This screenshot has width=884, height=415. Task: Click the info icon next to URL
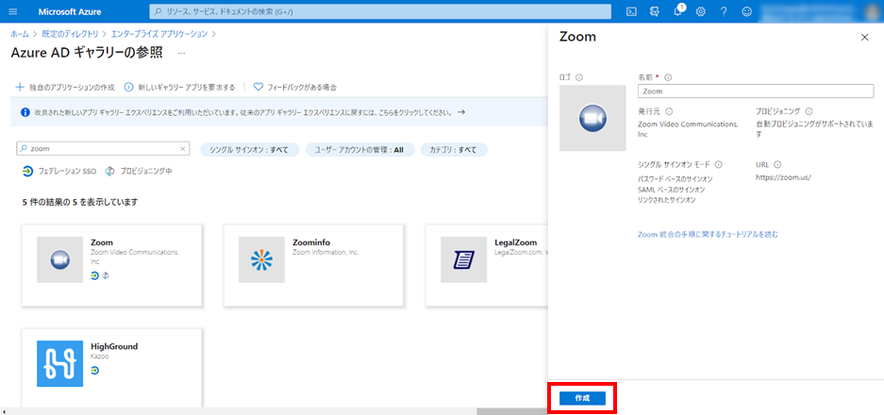click(777, 165)
